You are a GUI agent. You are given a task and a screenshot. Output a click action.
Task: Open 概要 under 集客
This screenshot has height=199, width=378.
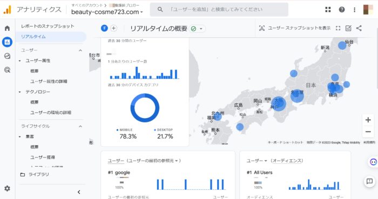coord(35,147)
